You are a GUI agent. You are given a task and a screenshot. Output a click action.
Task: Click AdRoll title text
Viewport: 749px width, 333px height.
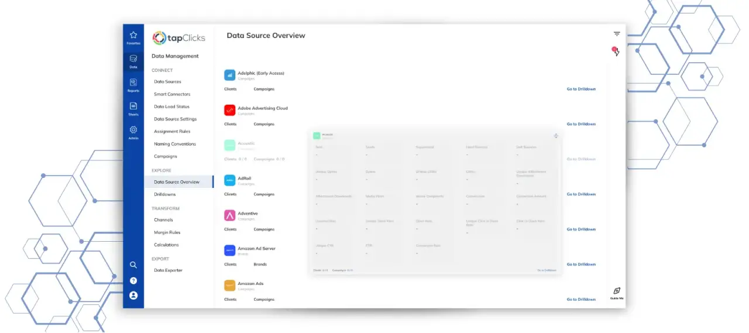(x=245, y=178)
